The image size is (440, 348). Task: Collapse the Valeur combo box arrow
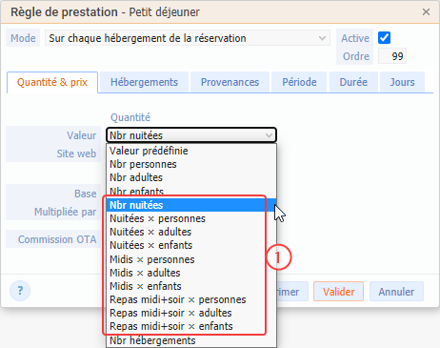269,135
